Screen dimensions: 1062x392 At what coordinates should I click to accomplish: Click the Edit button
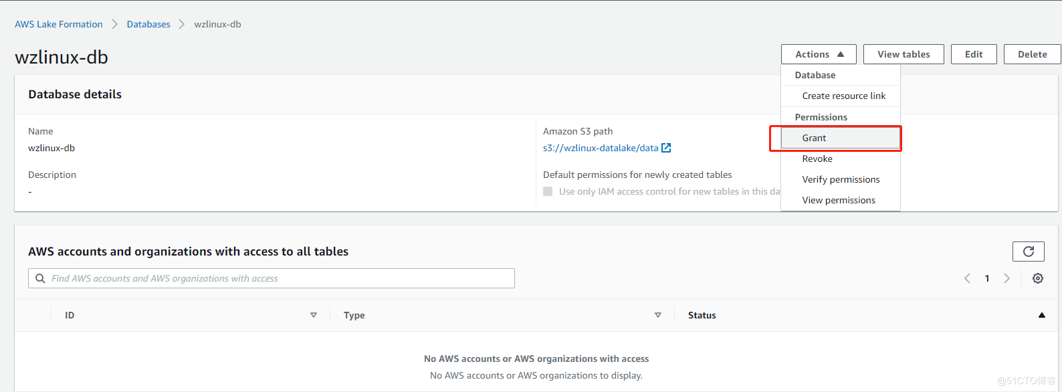tap(974, 54)
